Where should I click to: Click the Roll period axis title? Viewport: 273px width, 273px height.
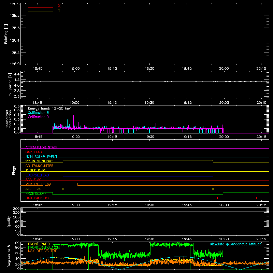click(10, 85)
